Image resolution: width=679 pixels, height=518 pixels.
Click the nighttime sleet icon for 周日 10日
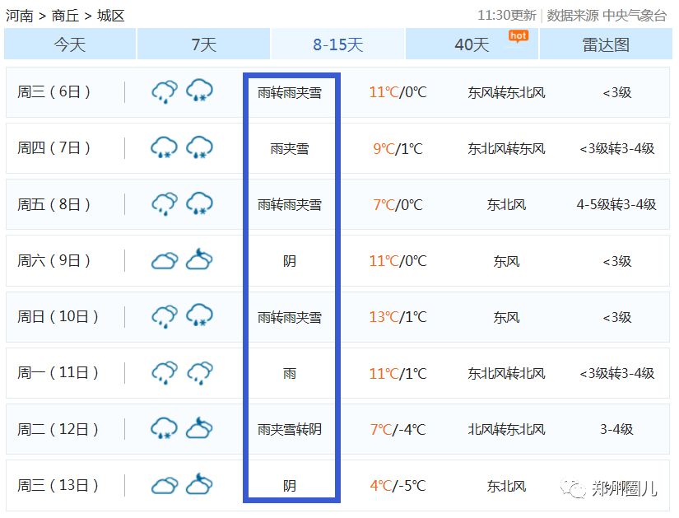(x=199, y=317)
